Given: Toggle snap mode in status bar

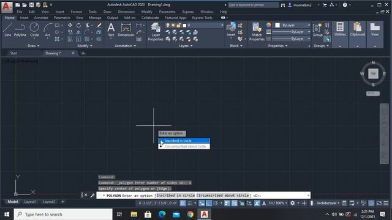Looking at the screenshot, I should click(x=190, y=203).
